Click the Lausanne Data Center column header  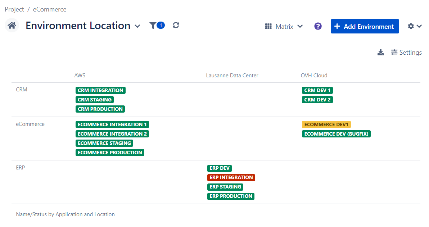tap(232, 76)
